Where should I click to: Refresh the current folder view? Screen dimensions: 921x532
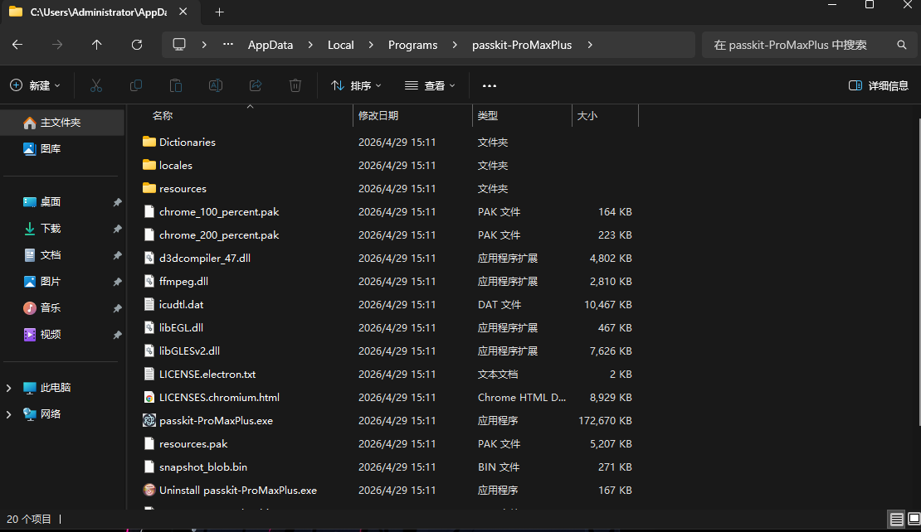click(137, 45)
